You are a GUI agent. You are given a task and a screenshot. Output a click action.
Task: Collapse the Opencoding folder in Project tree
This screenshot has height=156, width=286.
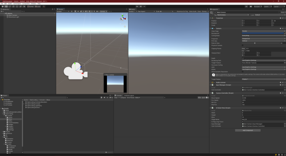3,114
